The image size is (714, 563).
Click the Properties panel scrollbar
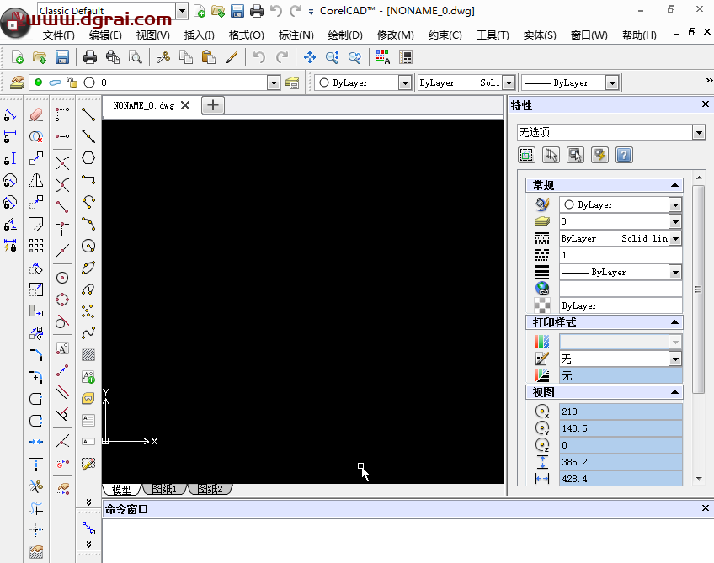click(x=698, y=289)
